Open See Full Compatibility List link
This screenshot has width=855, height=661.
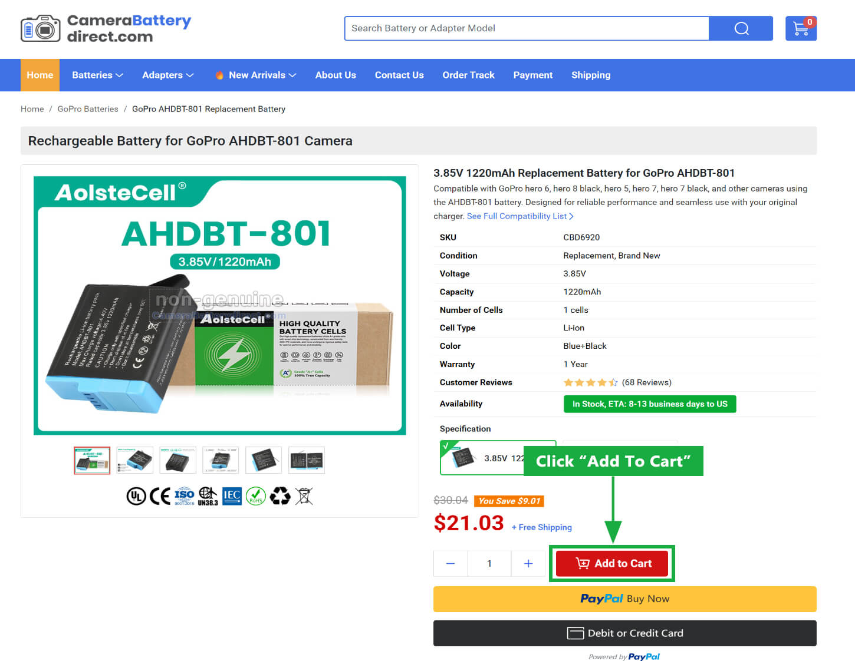pyautogui.click(x=520, y=216)
